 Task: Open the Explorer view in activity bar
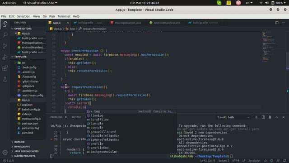click(5, 24)
